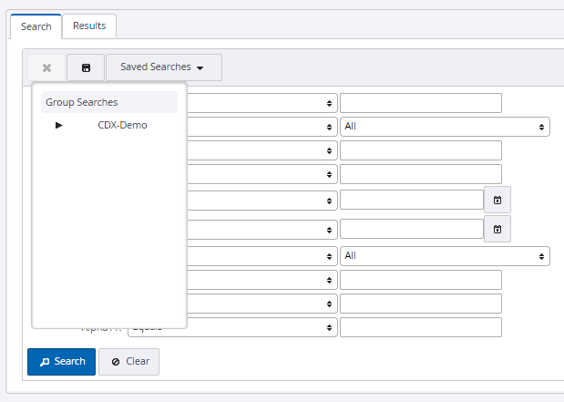Image resolution: width=564 pixels, height=402 pixels.
Task: Switch to the Search tab
Action: [x=36, y=26]
